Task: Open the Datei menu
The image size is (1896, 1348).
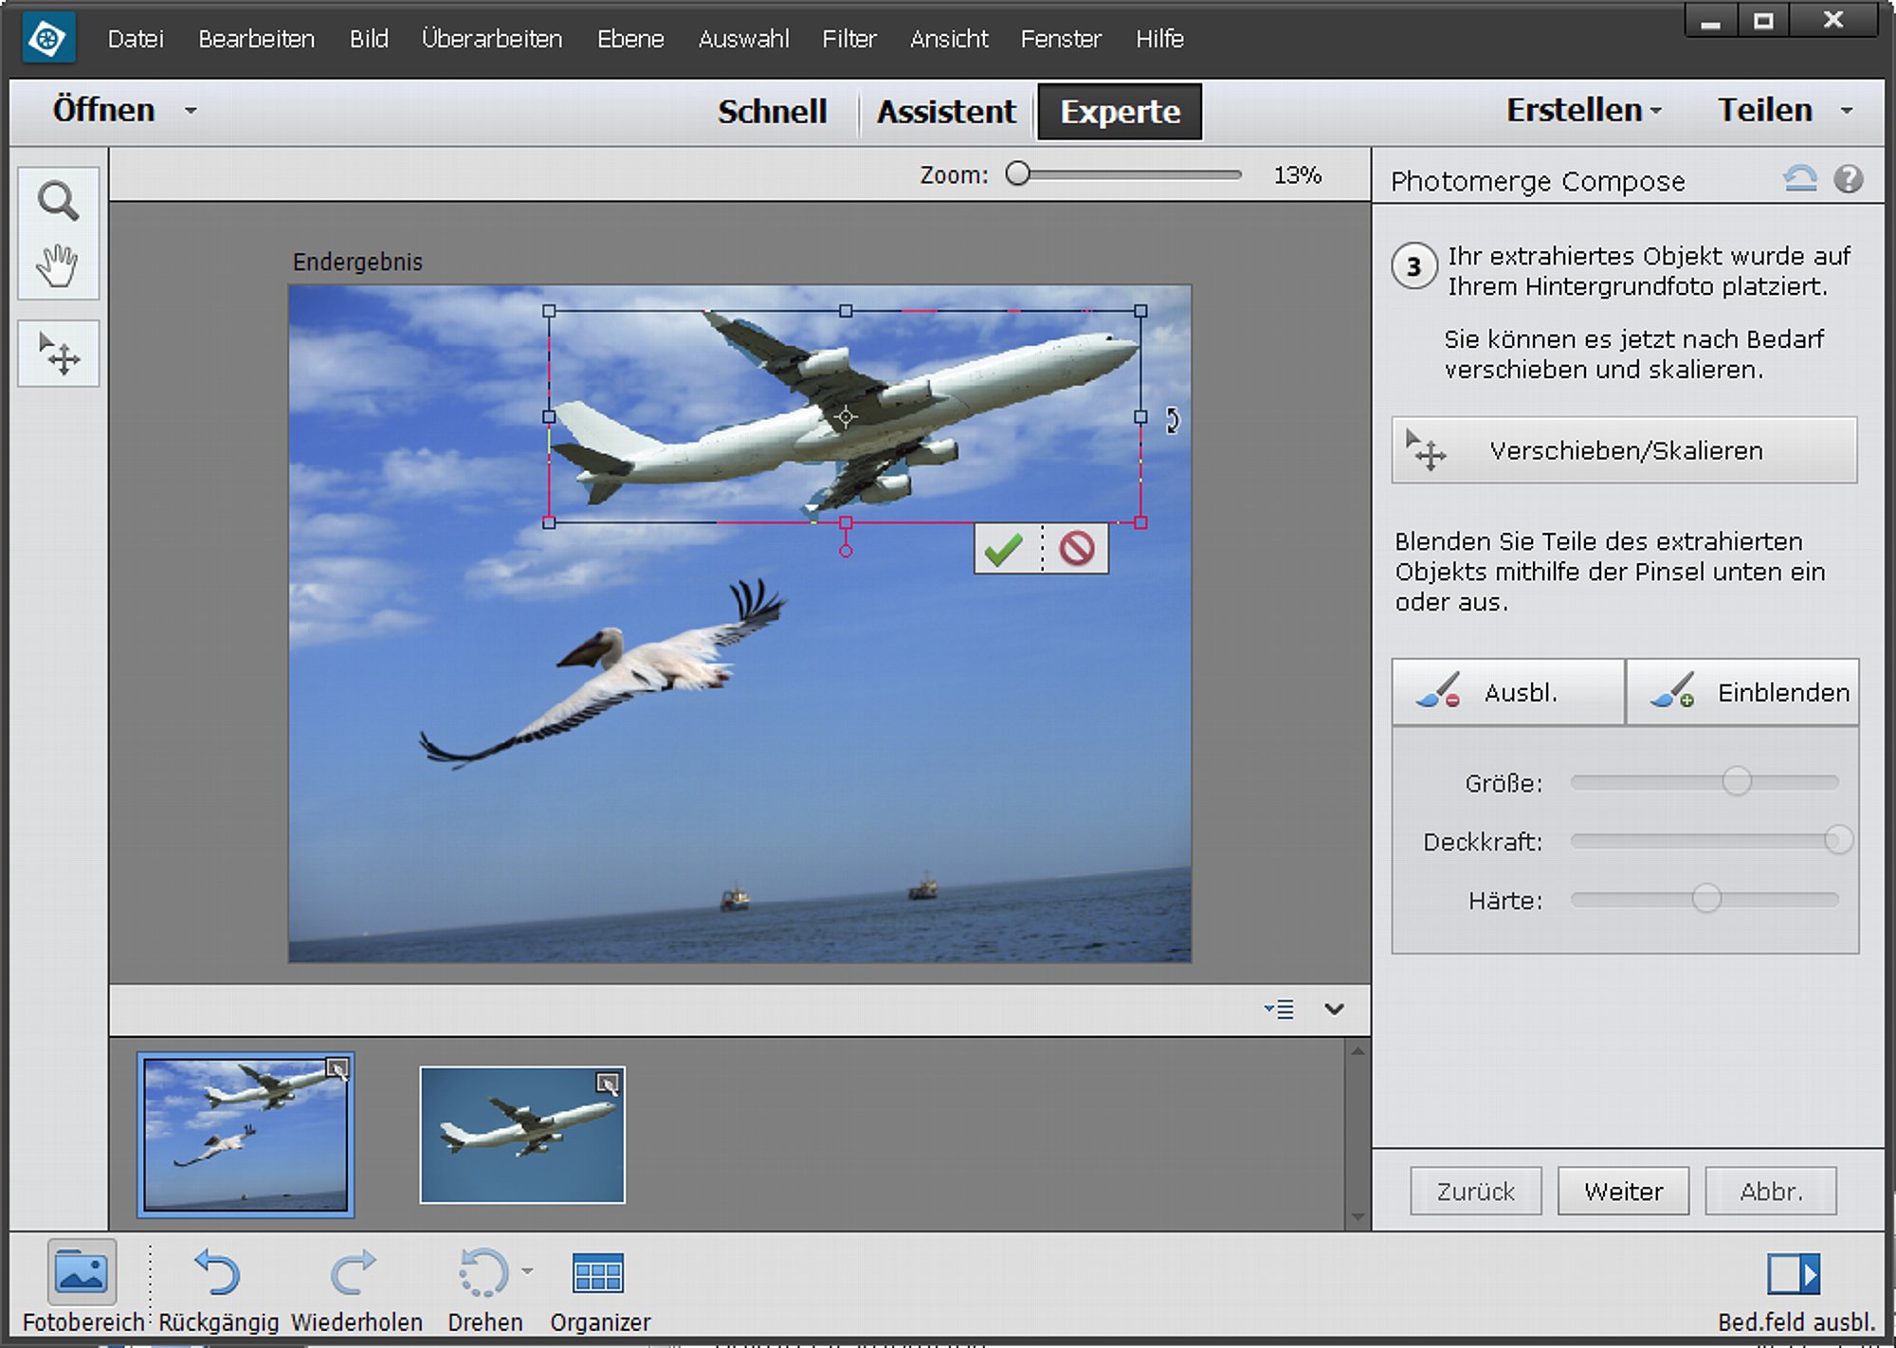Action: click(136, 39)
